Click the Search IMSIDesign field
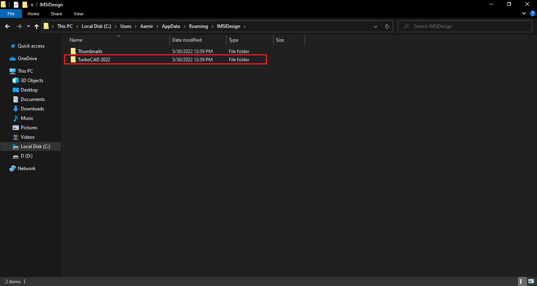Screen dimensions: 537x286 (465, 26)
